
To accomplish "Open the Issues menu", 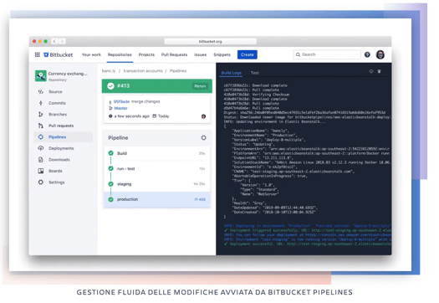I will (200, 54).
